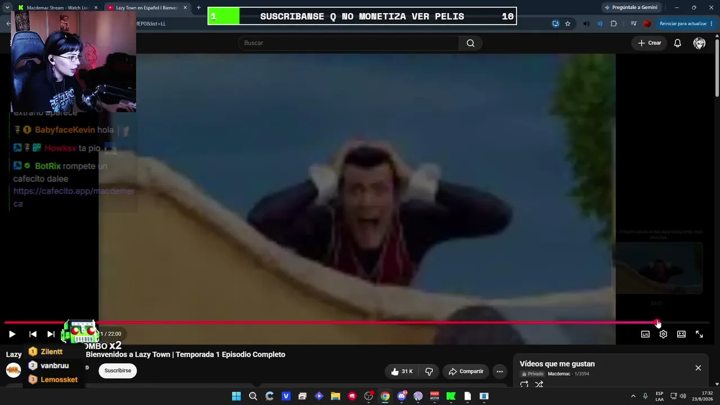Open YouTube notifications bell
720x405 pixels.
coord(678,43)
